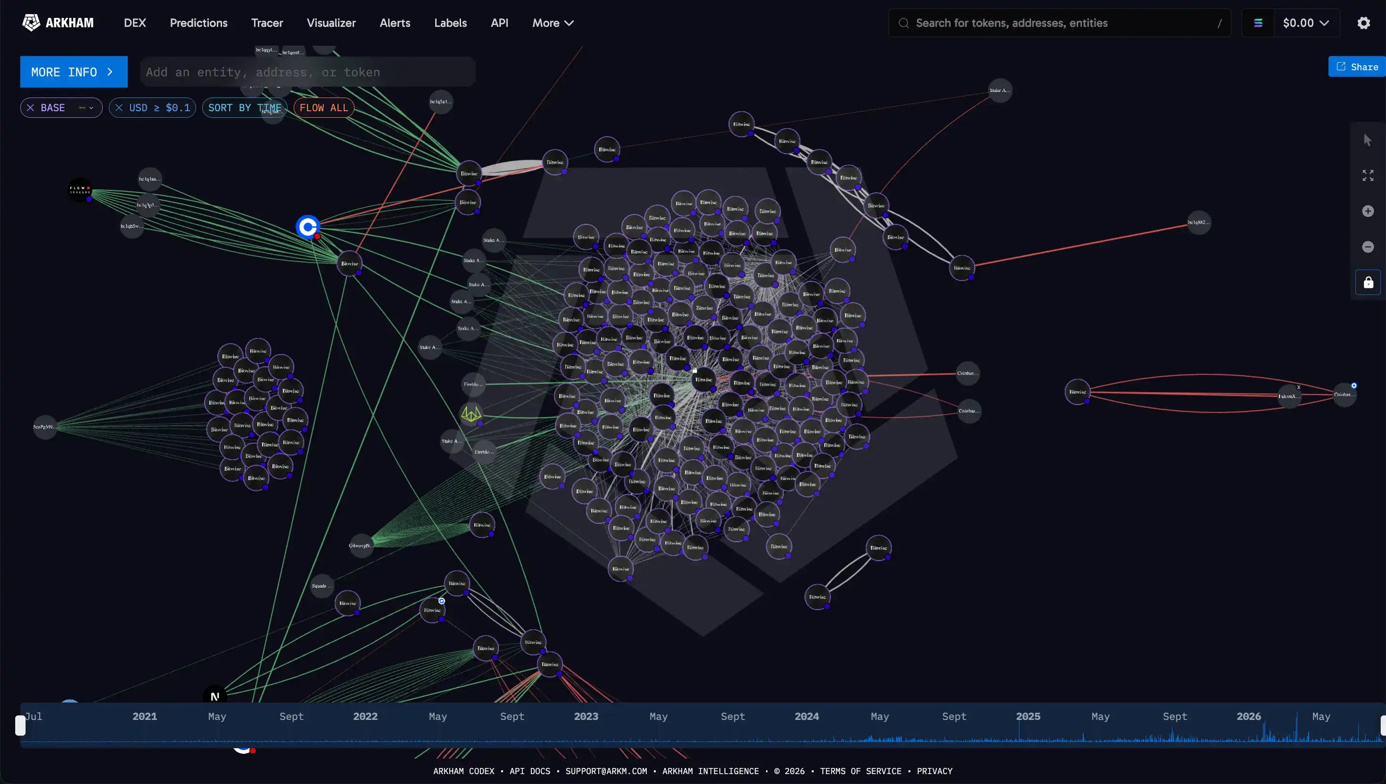Click the MORE INFO button
This screenshot has width=1386, height=784.
(x=74, y=72)
